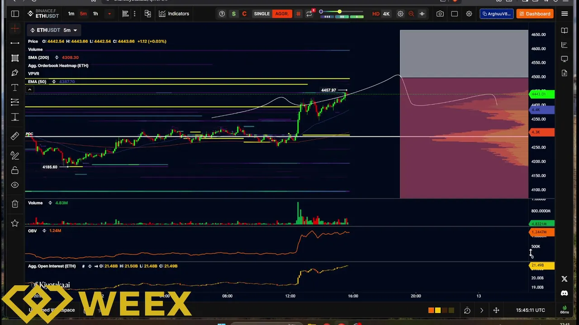Toggle the waveform icon in toolbar
Screen dimensions: 579x325
tap(422, 14)
